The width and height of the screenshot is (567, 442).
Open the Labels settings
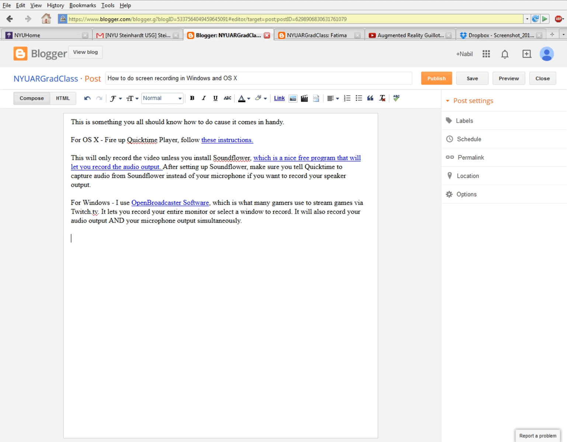coord(464,120)
